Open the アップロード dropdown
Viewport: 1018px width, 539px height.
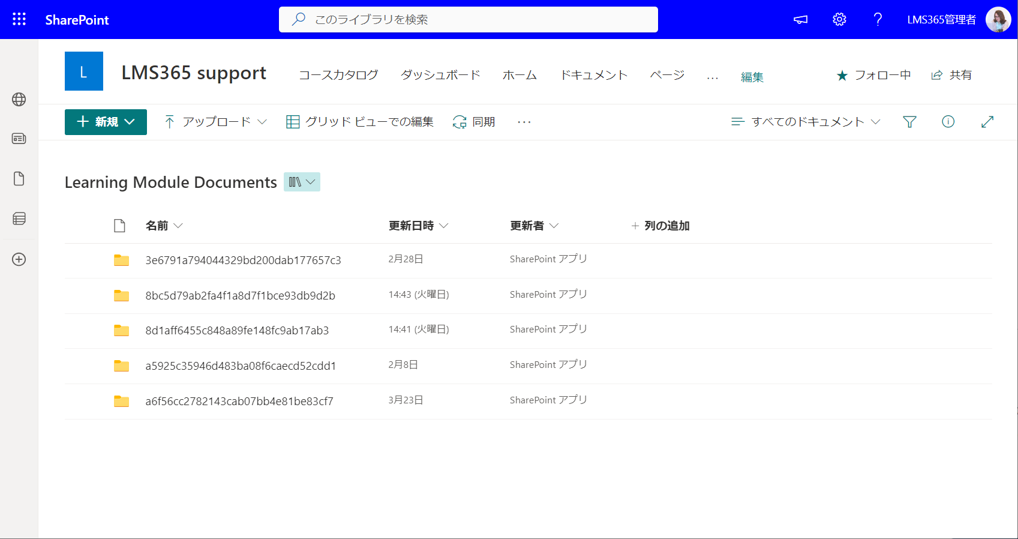point(215,122)
